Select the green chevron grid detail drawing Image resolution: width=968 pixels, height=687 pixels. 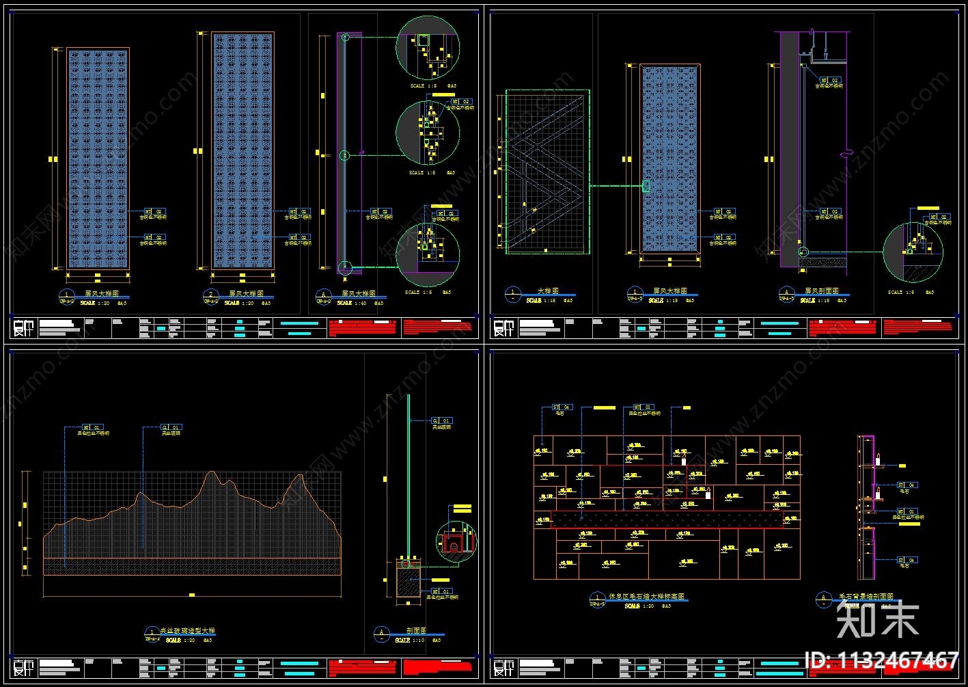[547, 172]
